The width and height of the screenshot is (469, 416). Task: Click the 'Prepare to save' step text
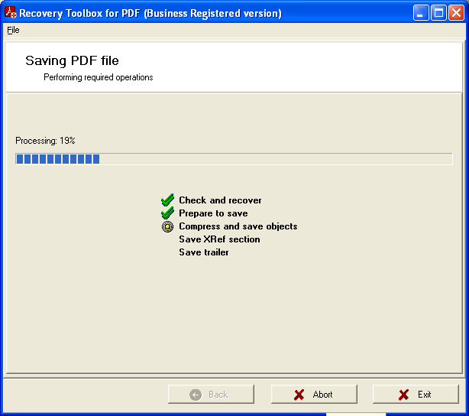click(213, 213)
